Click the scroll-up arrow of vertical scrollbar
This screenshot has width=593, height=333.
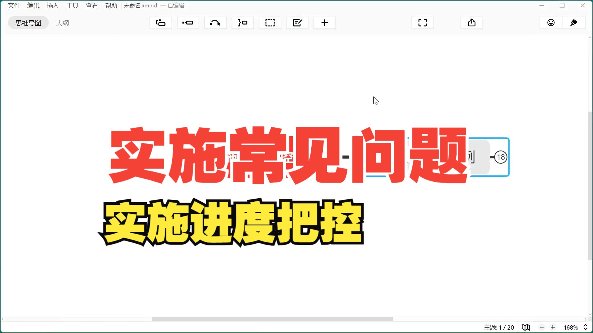[x=590, y=38]
